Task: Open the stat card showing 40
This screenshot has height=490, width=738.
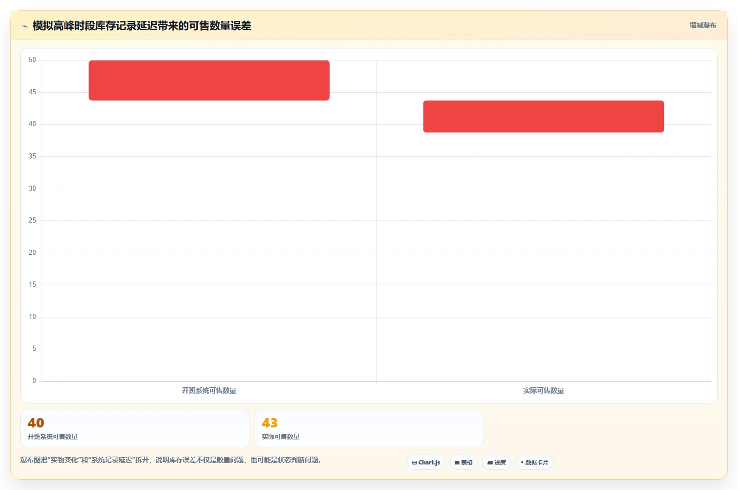Action: [135, 428]
